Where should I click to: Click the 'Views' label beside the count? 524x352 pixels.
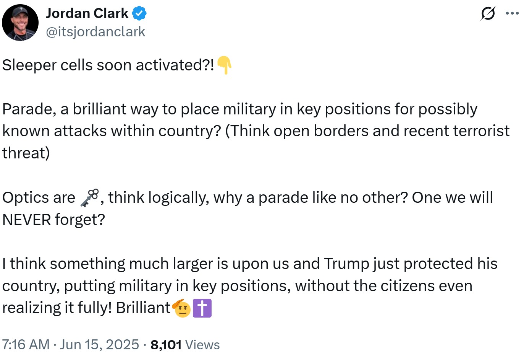tap(202, 345)
